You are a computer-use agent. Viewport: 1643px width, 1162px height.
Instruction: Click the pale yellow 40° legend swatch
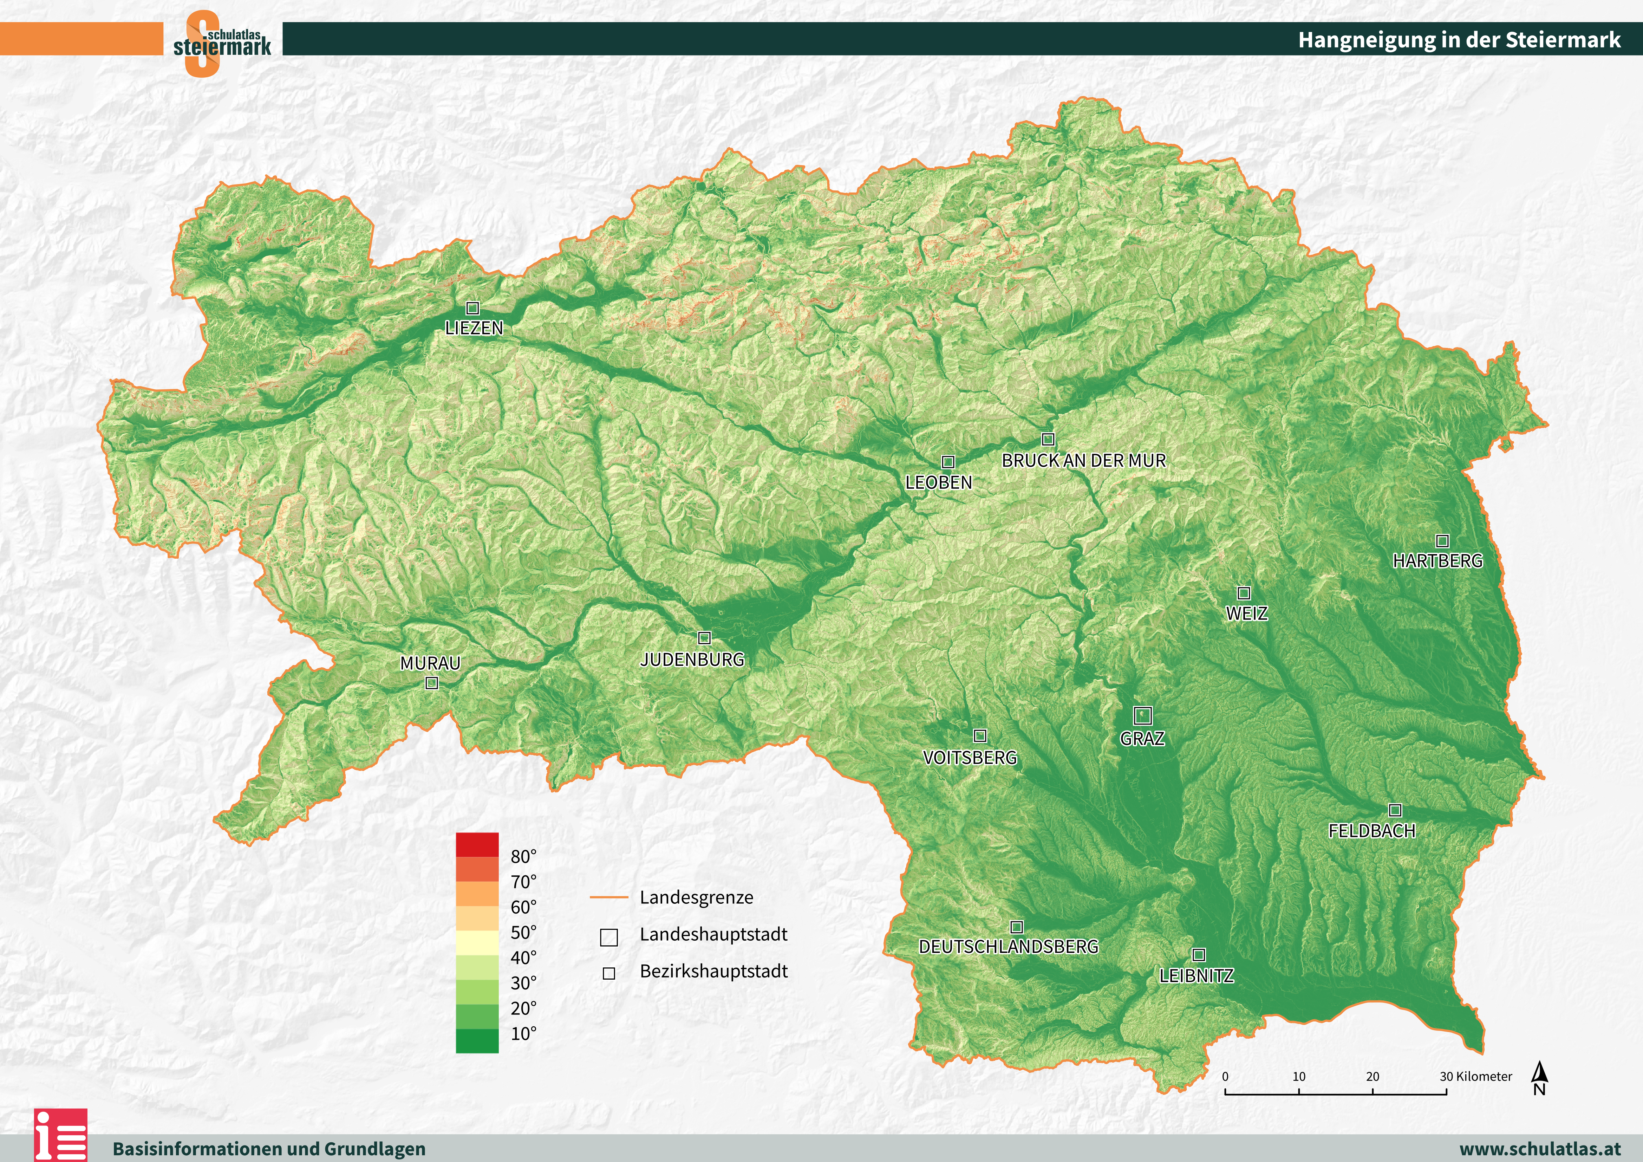tap(477, 943)
